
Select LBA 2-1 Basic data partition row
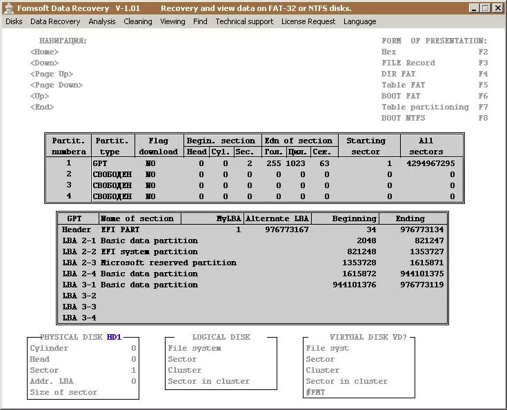[x=252, y=240]
